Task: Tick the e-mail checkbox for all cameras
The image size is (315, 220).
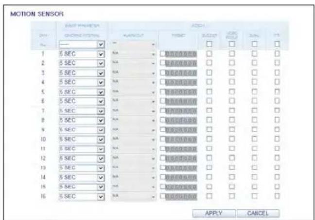Action: [254, 44]
